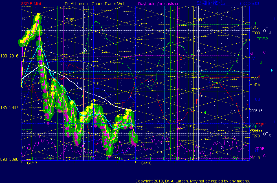Select the "+T315" level label
This screenshot has width=277, height=183.
[x=255, y=84]
